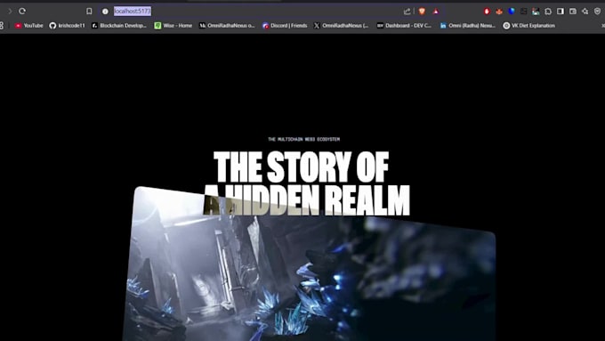Open the YouTube bookmark
This screenshot has width=605, height=341.
pos(29,26)
